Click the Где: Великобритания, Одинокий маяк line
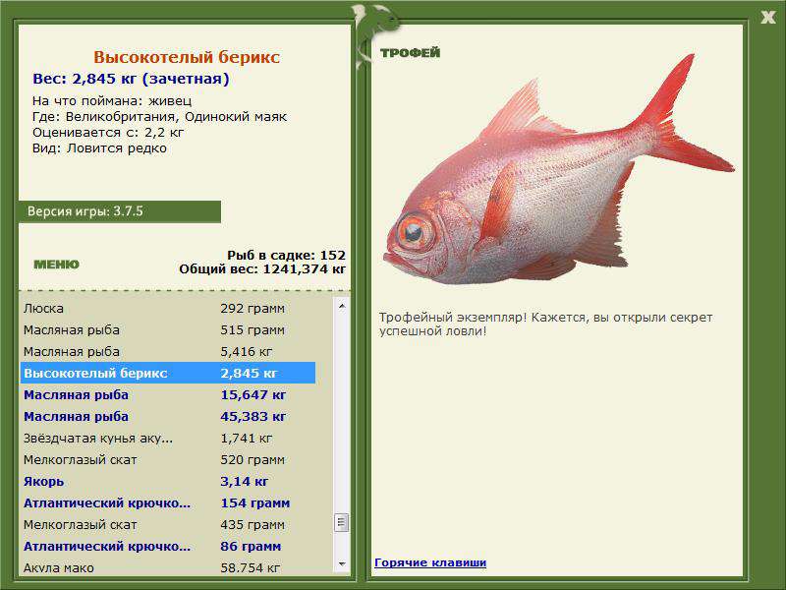Image resolution: width=786 pixels, height=590 pixels. pos(159,116)
